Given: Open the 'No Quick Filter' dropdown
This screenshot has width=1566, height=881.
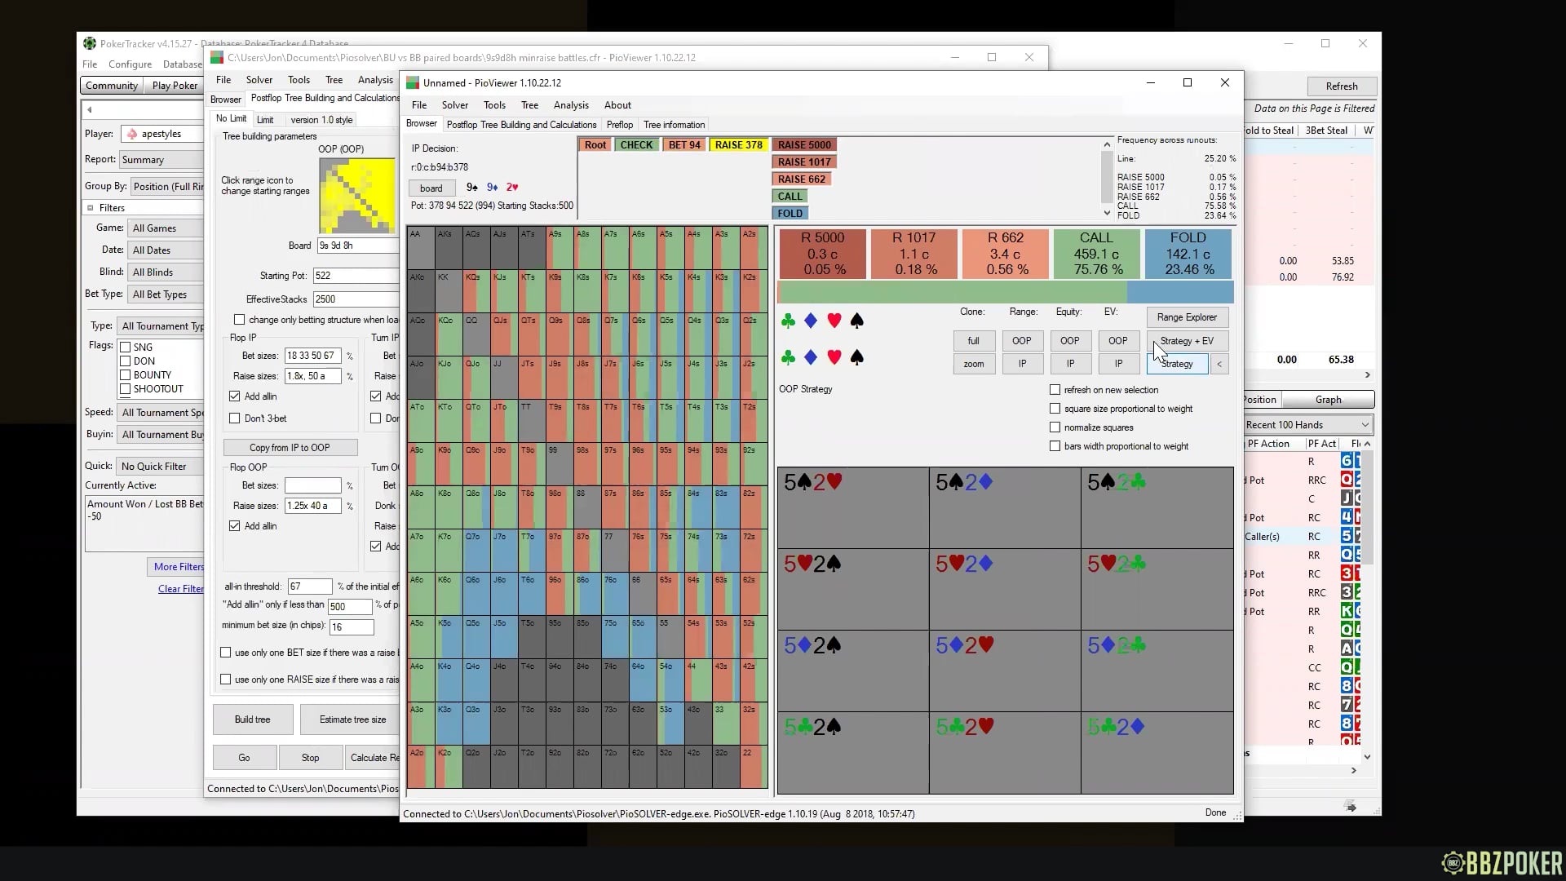Looking at the screenshot, I should tap(160, 466).
